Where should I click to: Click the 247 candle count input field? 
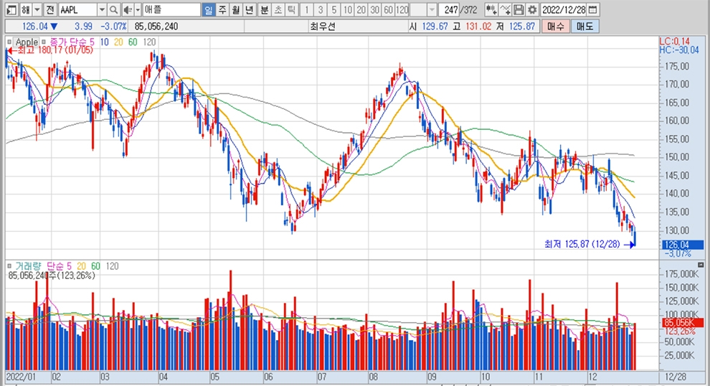pyautogui.click(x=452, y=10)
